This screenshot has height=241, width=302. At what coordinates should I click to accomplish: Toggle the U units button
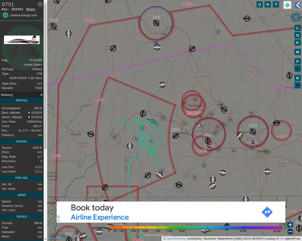[x=259, y=4]
